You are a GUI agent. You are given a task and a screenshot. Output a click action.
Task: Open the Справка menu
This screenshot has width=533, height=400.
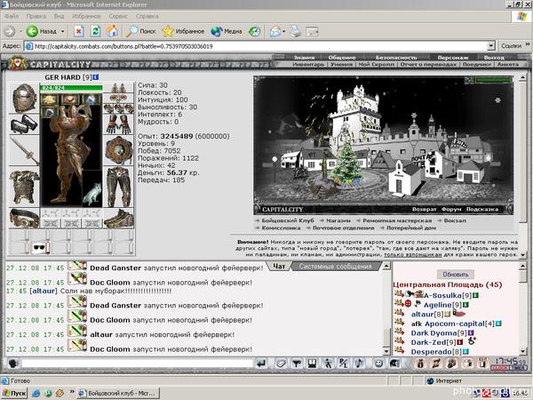click(147, 16)
